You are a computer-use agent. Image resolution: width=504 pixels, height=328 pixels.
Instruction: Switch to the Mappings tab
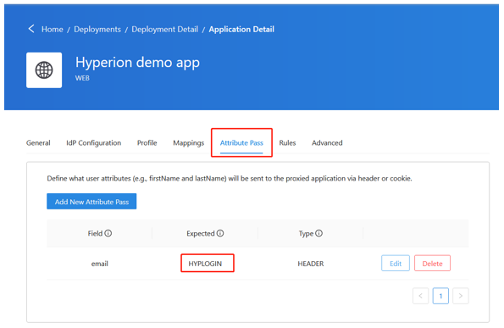coord(188,142)
